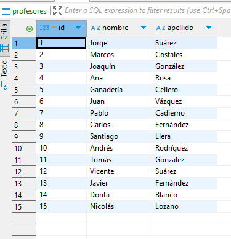Click the profesores table name label
This screenshot has width=231, height=239.
click(x=30, y=11)
